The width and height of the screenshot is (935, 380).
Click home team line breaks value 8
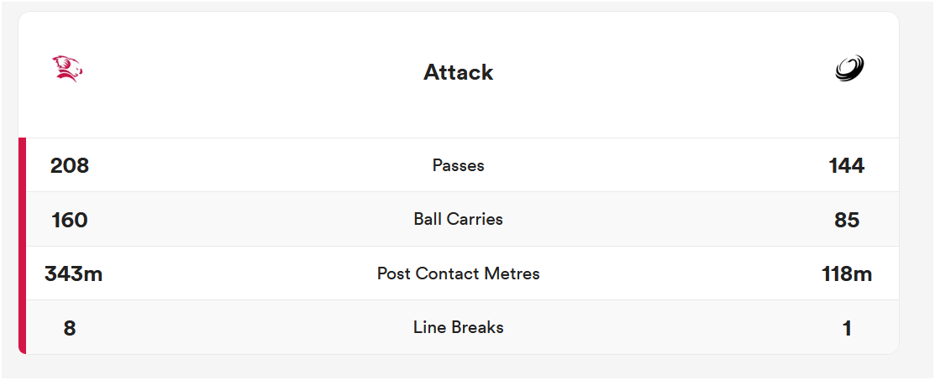point(69,328)
